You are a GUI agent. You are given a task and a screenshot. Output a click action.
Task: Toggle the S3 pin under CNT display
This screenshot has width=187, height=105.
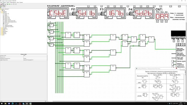click(166, 21)
